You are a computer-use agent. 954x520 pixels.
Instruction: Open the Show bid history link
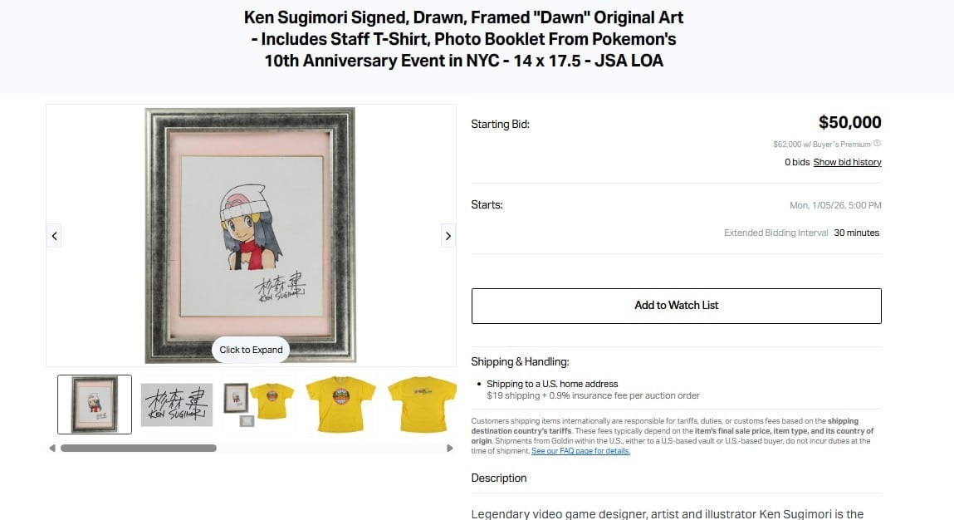point(847,162)
